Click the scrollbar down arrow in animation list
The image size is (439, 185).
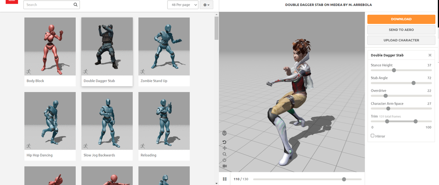tap(216, 183)
